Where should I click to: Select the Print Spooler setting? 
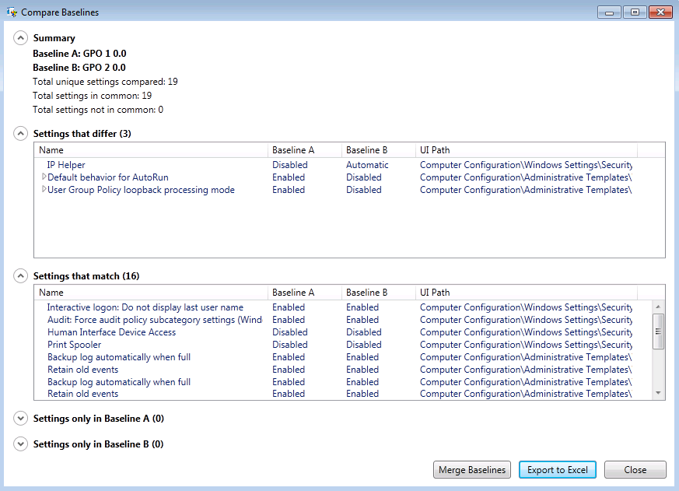point(74,344)
